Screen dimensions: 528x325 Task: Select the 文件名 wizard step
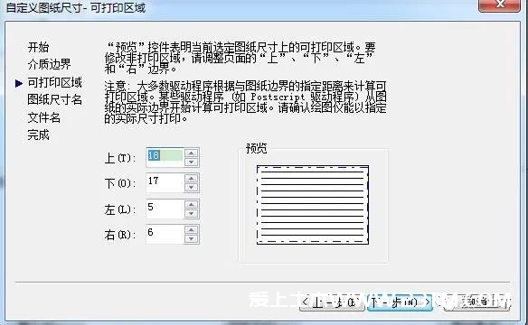[x=43, y=117]
